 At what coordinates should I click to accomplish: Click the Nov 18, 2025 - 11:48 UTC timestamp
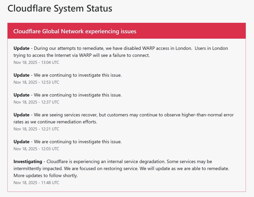coord(36,182)
